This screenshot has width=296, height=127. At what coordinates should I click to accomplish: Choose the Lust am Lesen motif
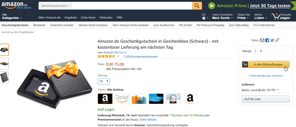click(156, 99)
